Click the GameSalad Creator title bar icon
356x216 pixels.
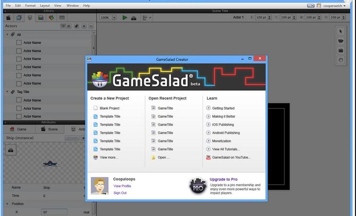tap(89, 59)
